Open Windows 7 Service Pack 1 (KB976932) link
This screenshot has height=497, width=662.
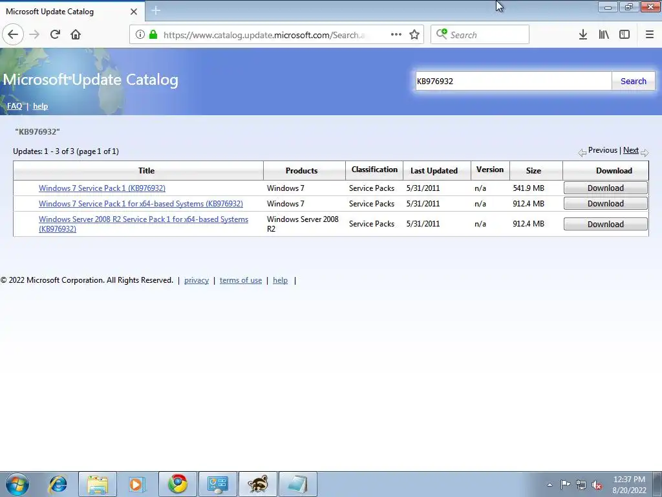coord(101,188)
